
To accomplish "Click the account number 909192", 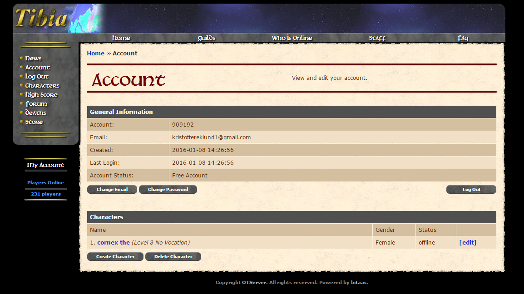I will tap(183, 125).
